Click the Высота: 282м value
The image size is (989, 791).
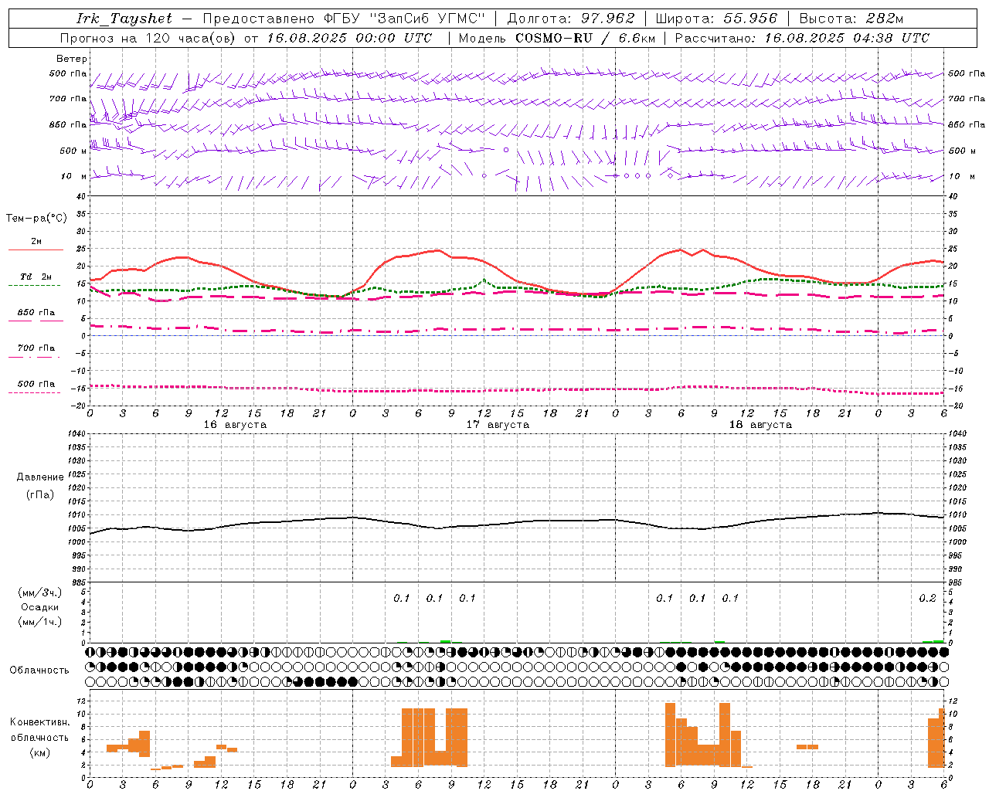[x=851, y=19]
